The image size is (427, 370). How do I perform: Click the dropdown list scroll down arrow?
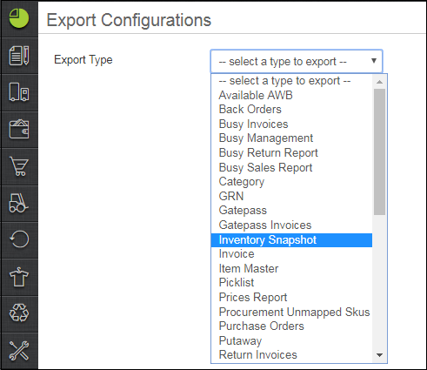click(379, 355)
